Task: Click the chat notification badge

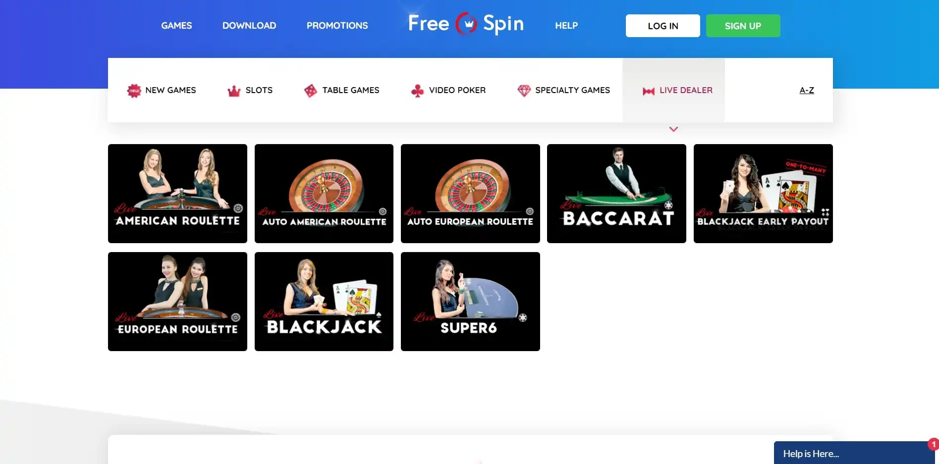Action: pos(934,444)
